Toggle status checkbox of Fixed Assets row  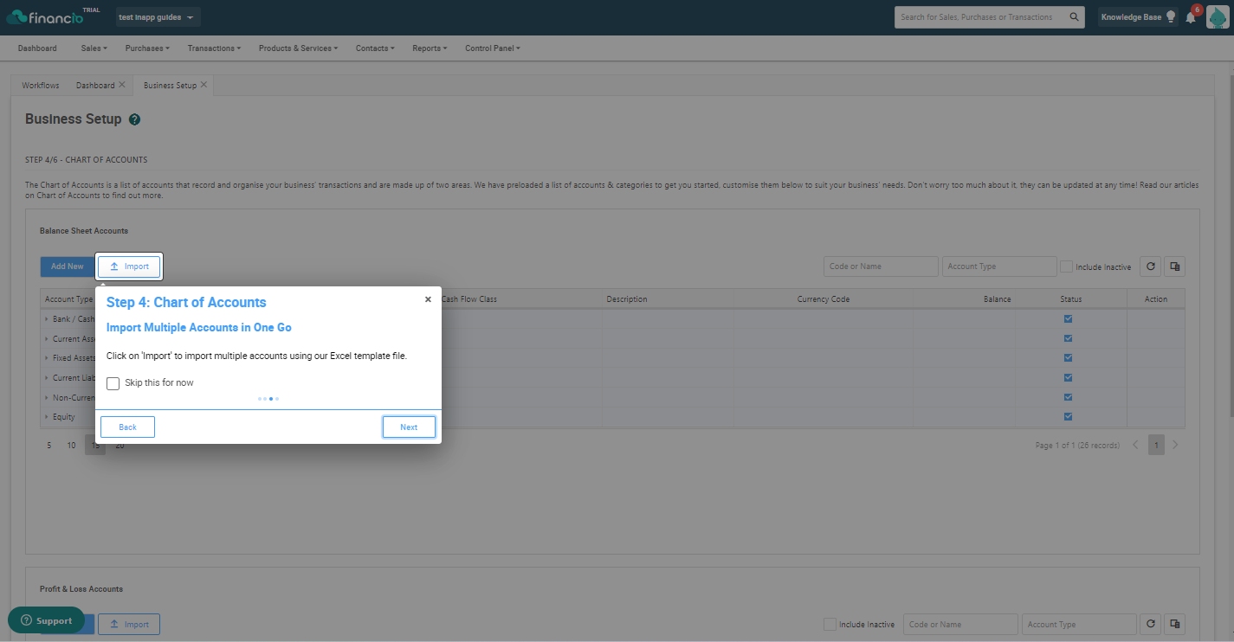point(1068,357)
